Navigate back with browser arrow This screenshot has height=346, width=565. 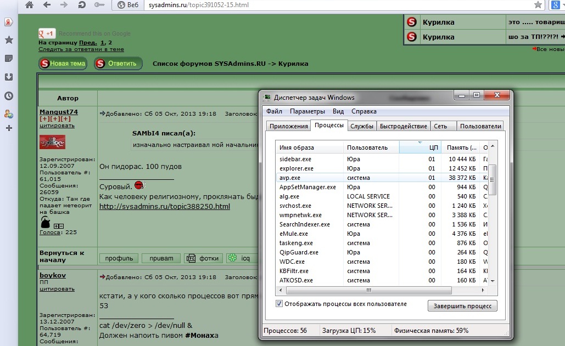click(47, 5)
